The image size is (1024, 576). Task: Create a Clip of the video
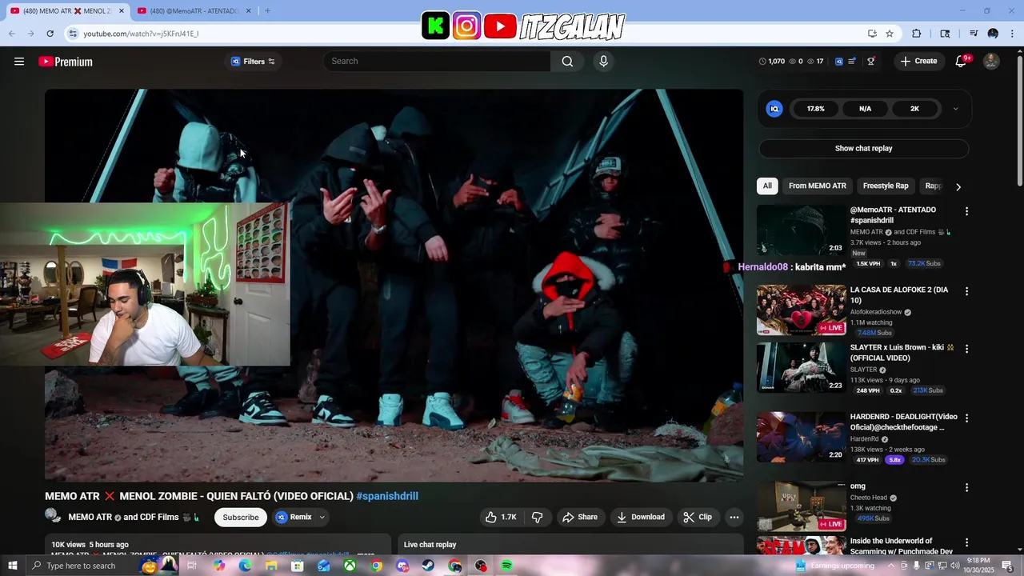pyautogui.click(x=698, y=517)
